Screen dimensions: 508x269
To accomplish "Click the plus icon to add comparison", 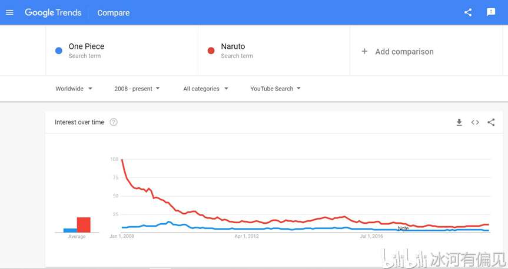I will (x=364, y=52).
